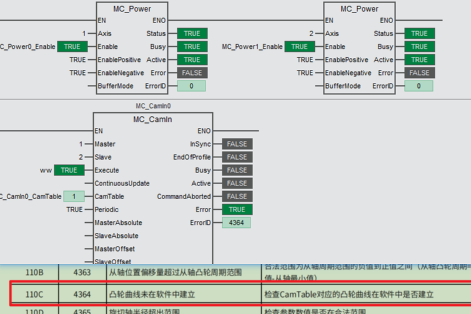Click the MC_Power1_Enable variable name
Viewport: 471px width, 314px height.
[x=252, y=47]
